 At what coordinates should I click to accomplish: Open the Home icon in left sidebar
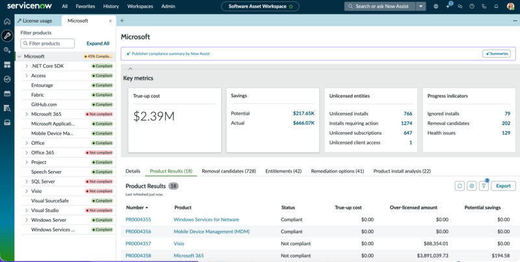tap(7, 22)
